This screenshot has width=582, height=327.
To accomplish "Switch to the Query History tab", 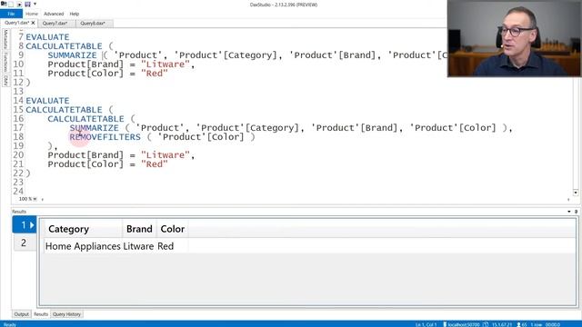I will 66,314.
